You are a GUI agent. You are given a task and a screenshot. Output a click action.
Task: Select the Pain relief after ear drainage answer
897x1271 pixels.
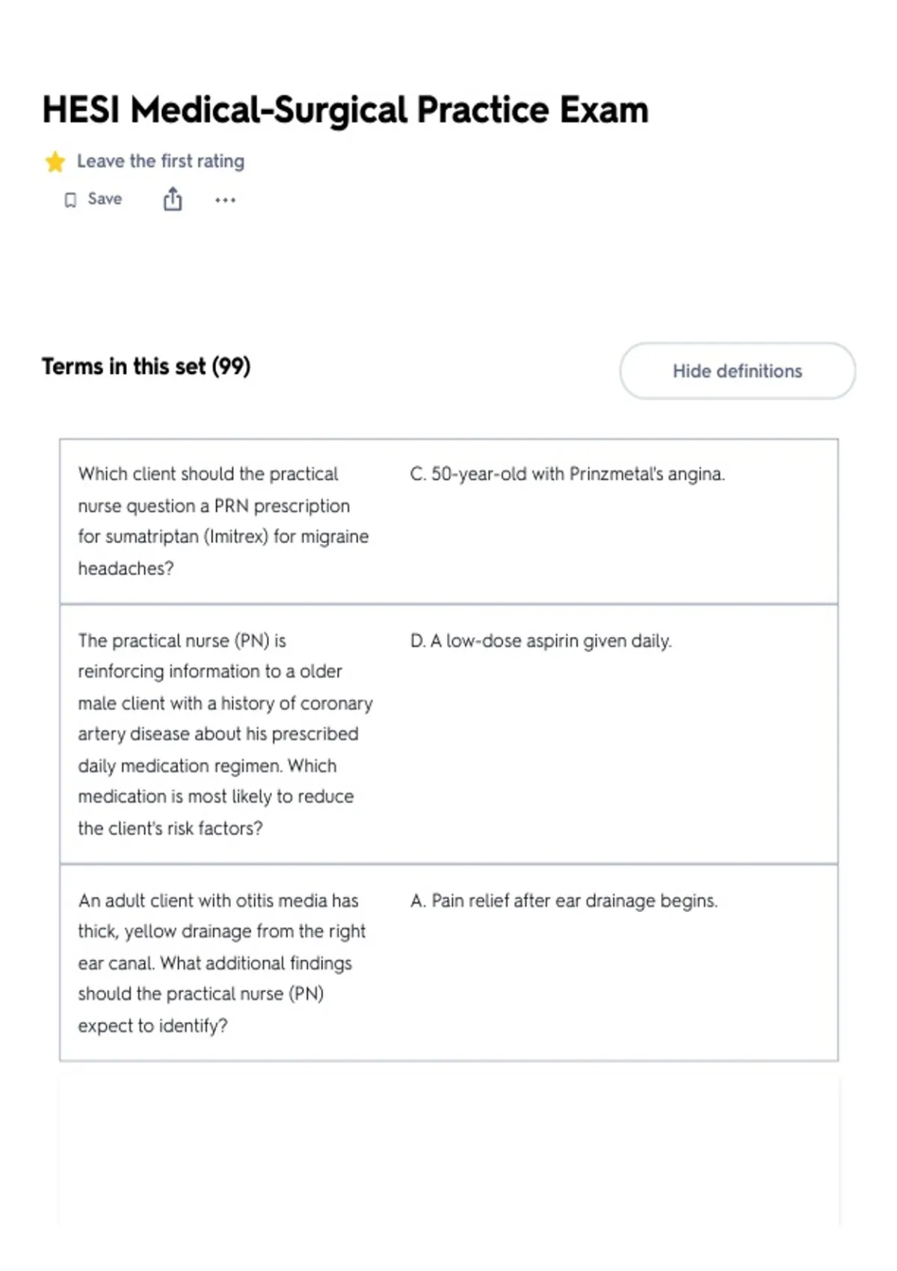564,901
